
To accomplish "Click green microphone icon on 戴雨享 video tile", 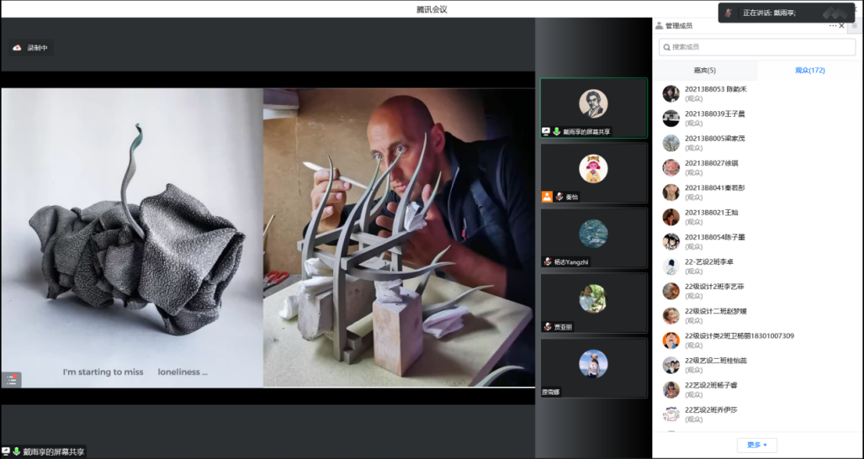I will pyautogui.click(x=556, y=132).
